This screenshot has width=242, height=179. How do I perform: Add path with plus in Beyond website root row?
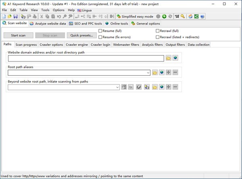pyautogui.click(x=168, y=87)
